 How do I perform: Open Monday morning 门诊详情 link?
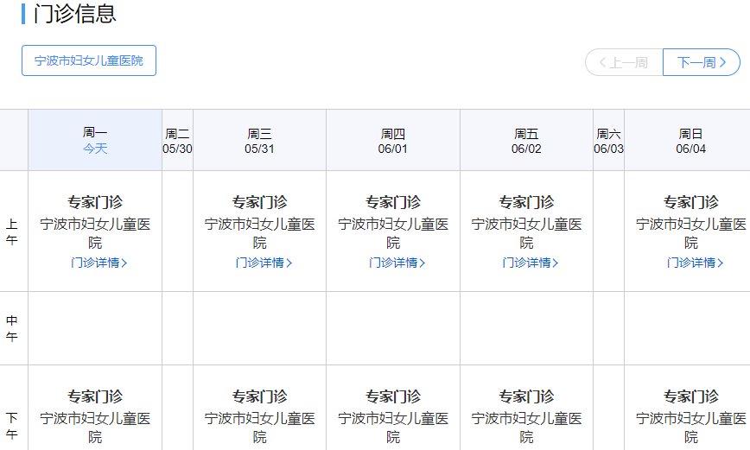pyautogui.click(x=99, y=263)
